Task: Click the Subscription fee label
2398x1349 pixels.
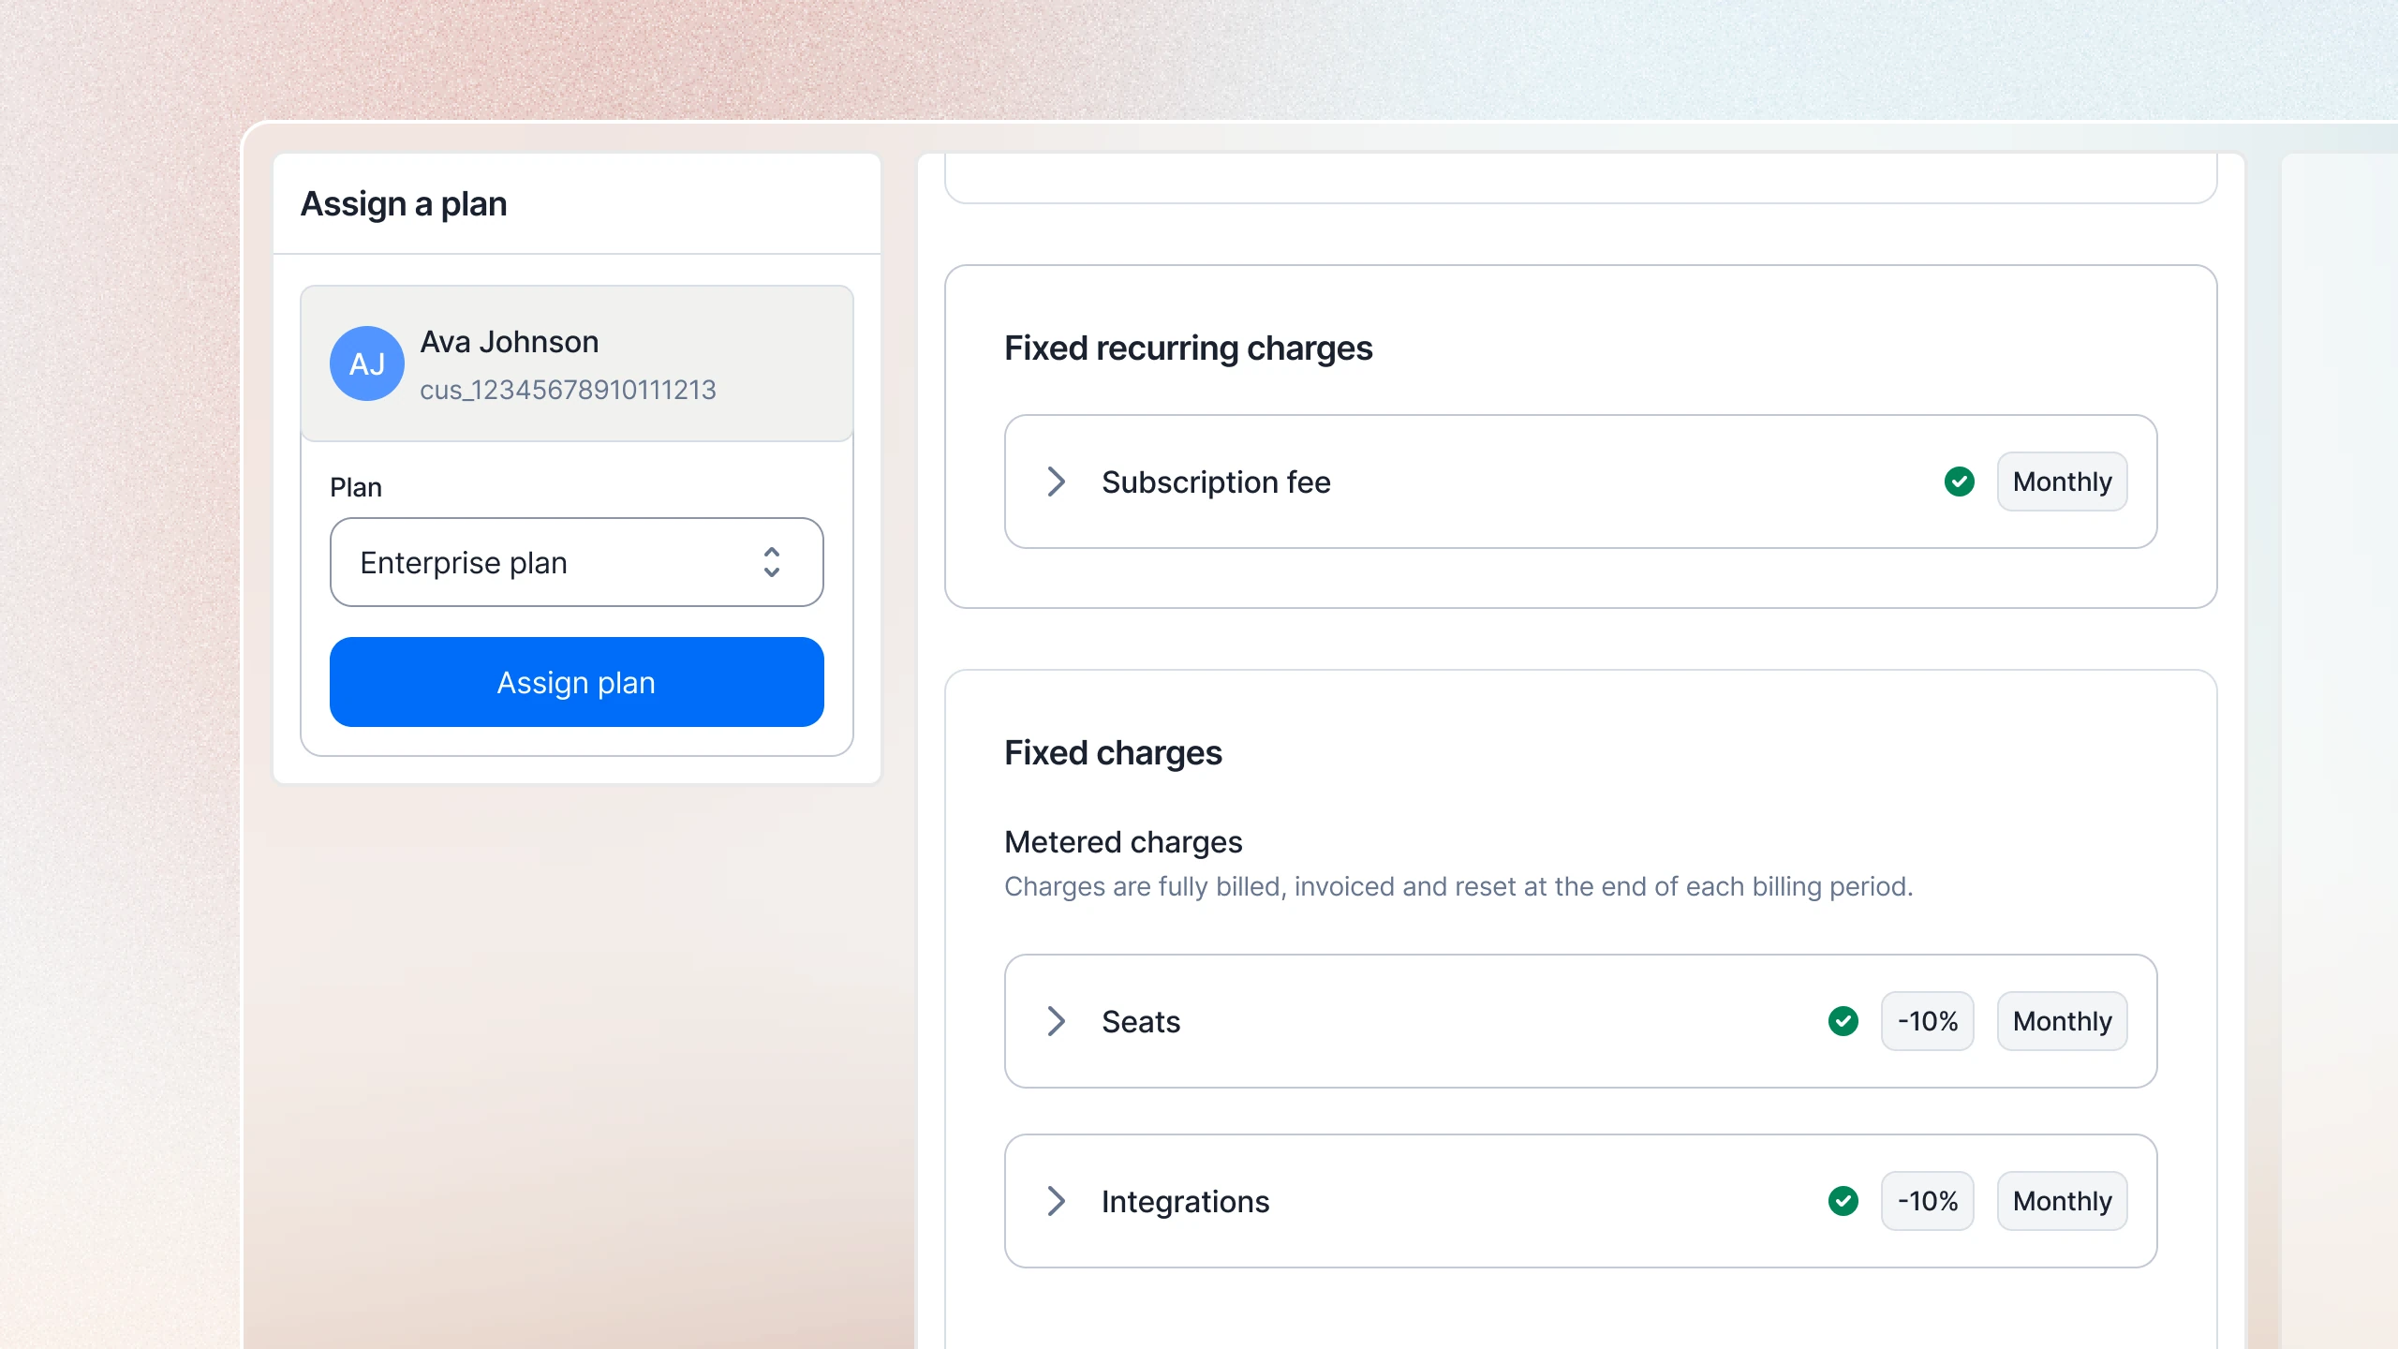Action: coord(1216,482)
